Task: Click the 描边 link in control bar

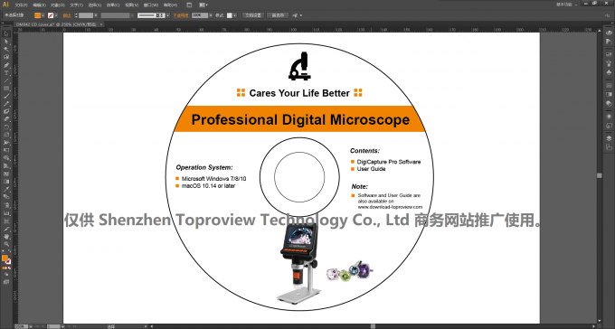Action: (x=67, y=15)
